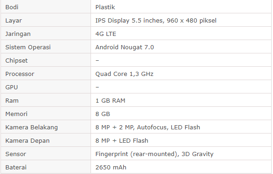This screenshot has width=273, height=174.
Task: Select the 8 GB memory value
Action: pos(103,114)
